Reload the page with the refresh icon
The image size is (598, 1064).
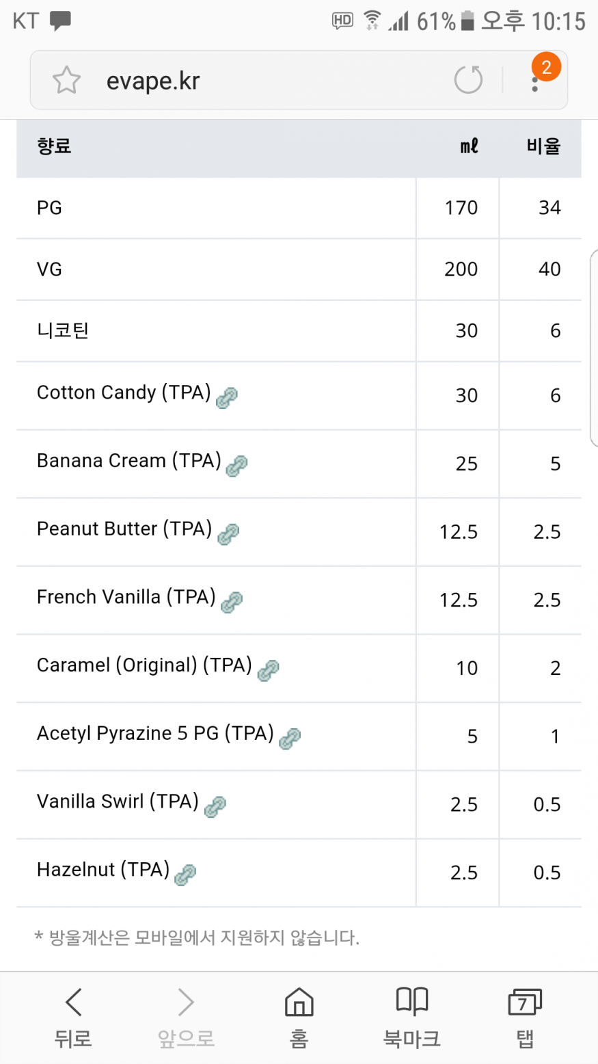[x=468, y=80]
